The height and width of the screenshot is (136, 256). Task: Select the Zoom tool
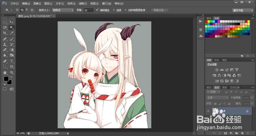(x=12, y=72)
